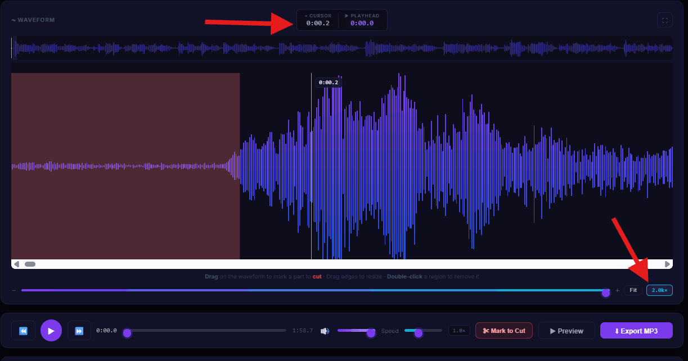Click Export MP3 button
This screenshot has height=361, width=688.
636,331
